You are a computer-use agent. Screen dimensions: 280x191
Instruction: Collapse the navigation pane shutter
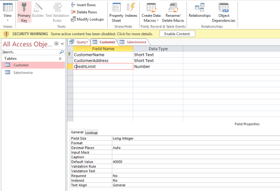pyautogui.click(x=62, y=44)
